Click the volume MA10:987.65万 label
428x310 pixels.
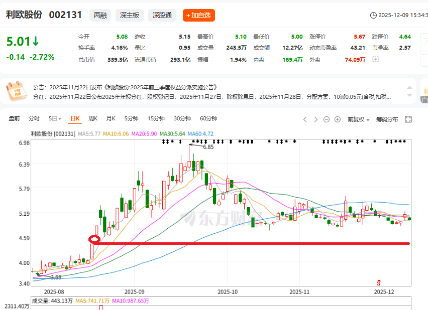[x=131, y=301]
